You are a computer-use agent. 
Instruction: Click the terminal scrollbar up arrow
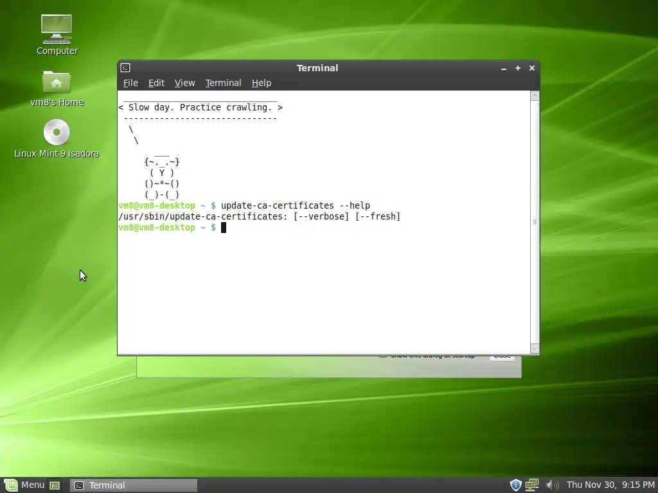pyautogui.click(x=535, y=96)
